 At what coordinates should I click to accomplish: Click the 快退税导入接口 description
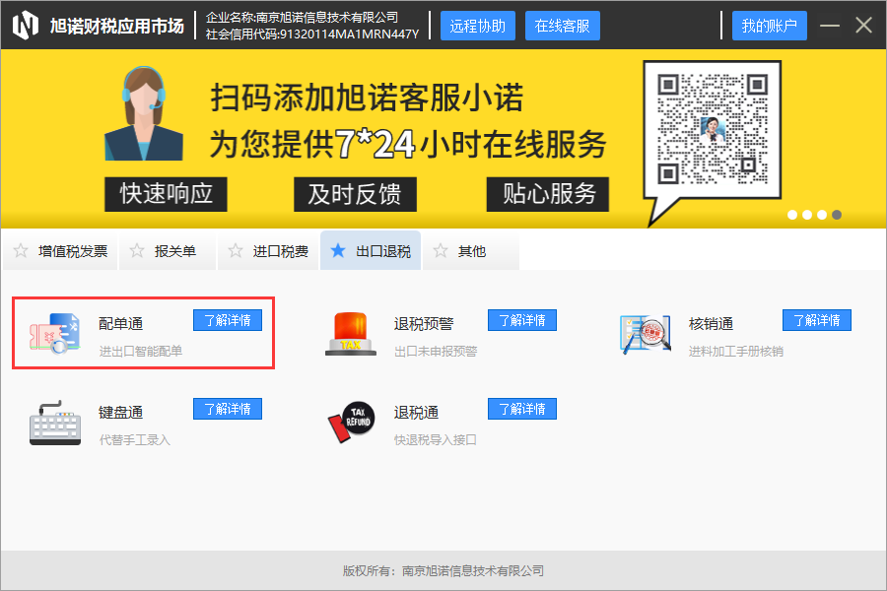[435, 440]
